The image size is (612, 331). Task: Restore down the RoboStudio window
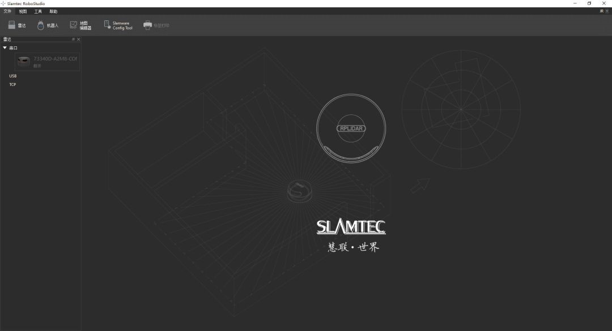[589, 3]
